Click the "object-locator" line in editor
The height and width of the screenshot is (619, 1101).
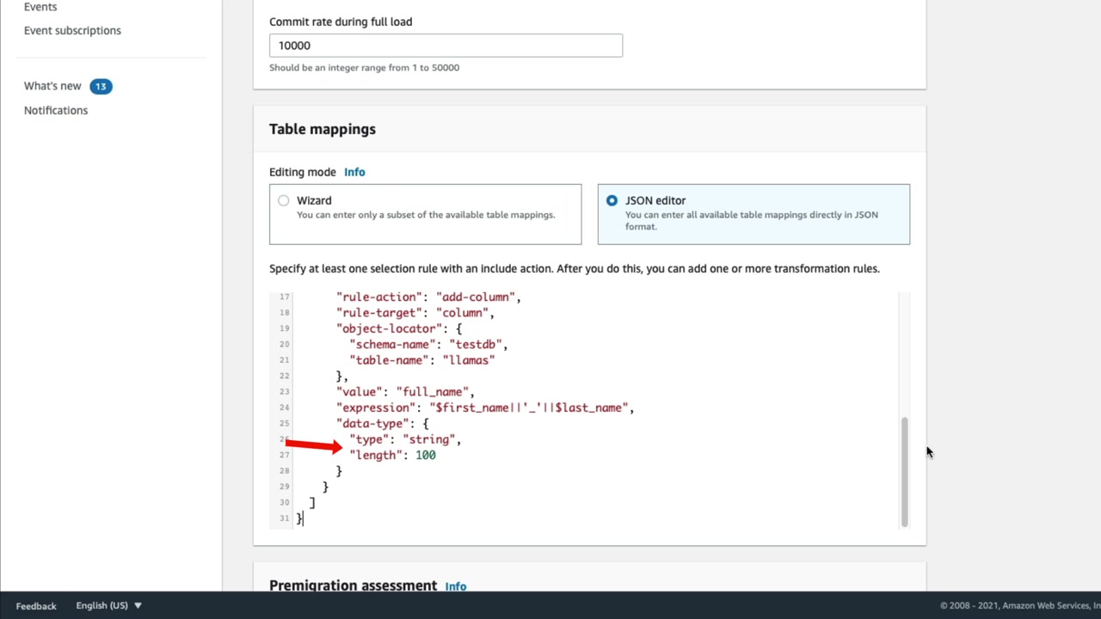pyautogui.click(x=399, y=328)
